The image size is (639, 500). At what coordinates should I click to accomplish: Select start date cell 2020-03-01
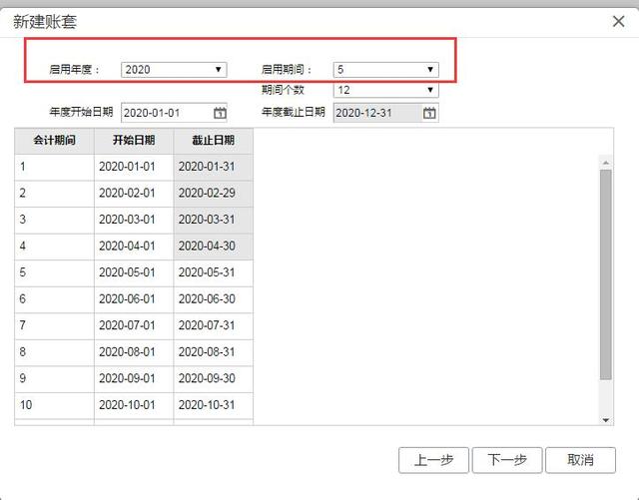pyautogui.click(x=134, y=220)
